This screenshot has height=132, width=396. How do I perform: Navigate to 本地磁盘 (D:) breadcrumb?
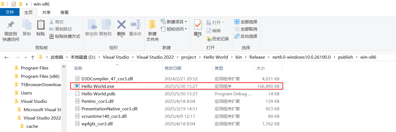click(x=83, y=57)
